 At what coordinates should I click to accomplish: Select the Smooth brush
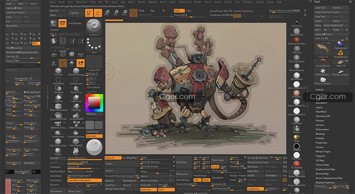(58, 72)
